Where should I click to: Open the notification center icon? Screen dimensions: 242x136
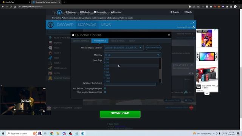coord(238,133)
